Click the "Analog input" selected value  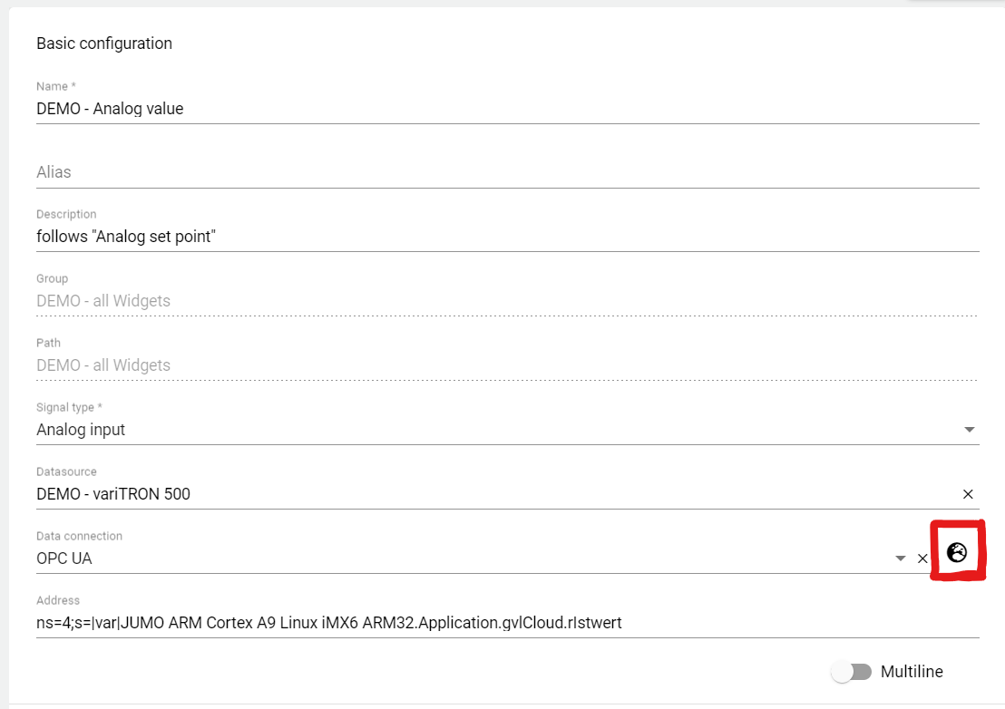[x=82, y=430]
